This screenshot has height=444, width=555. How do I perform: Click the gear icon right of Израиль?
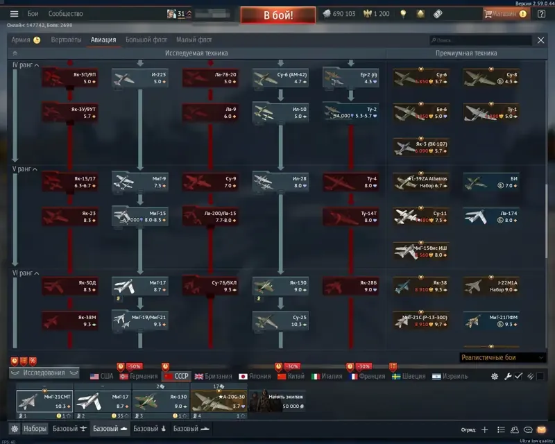point(495,377)
